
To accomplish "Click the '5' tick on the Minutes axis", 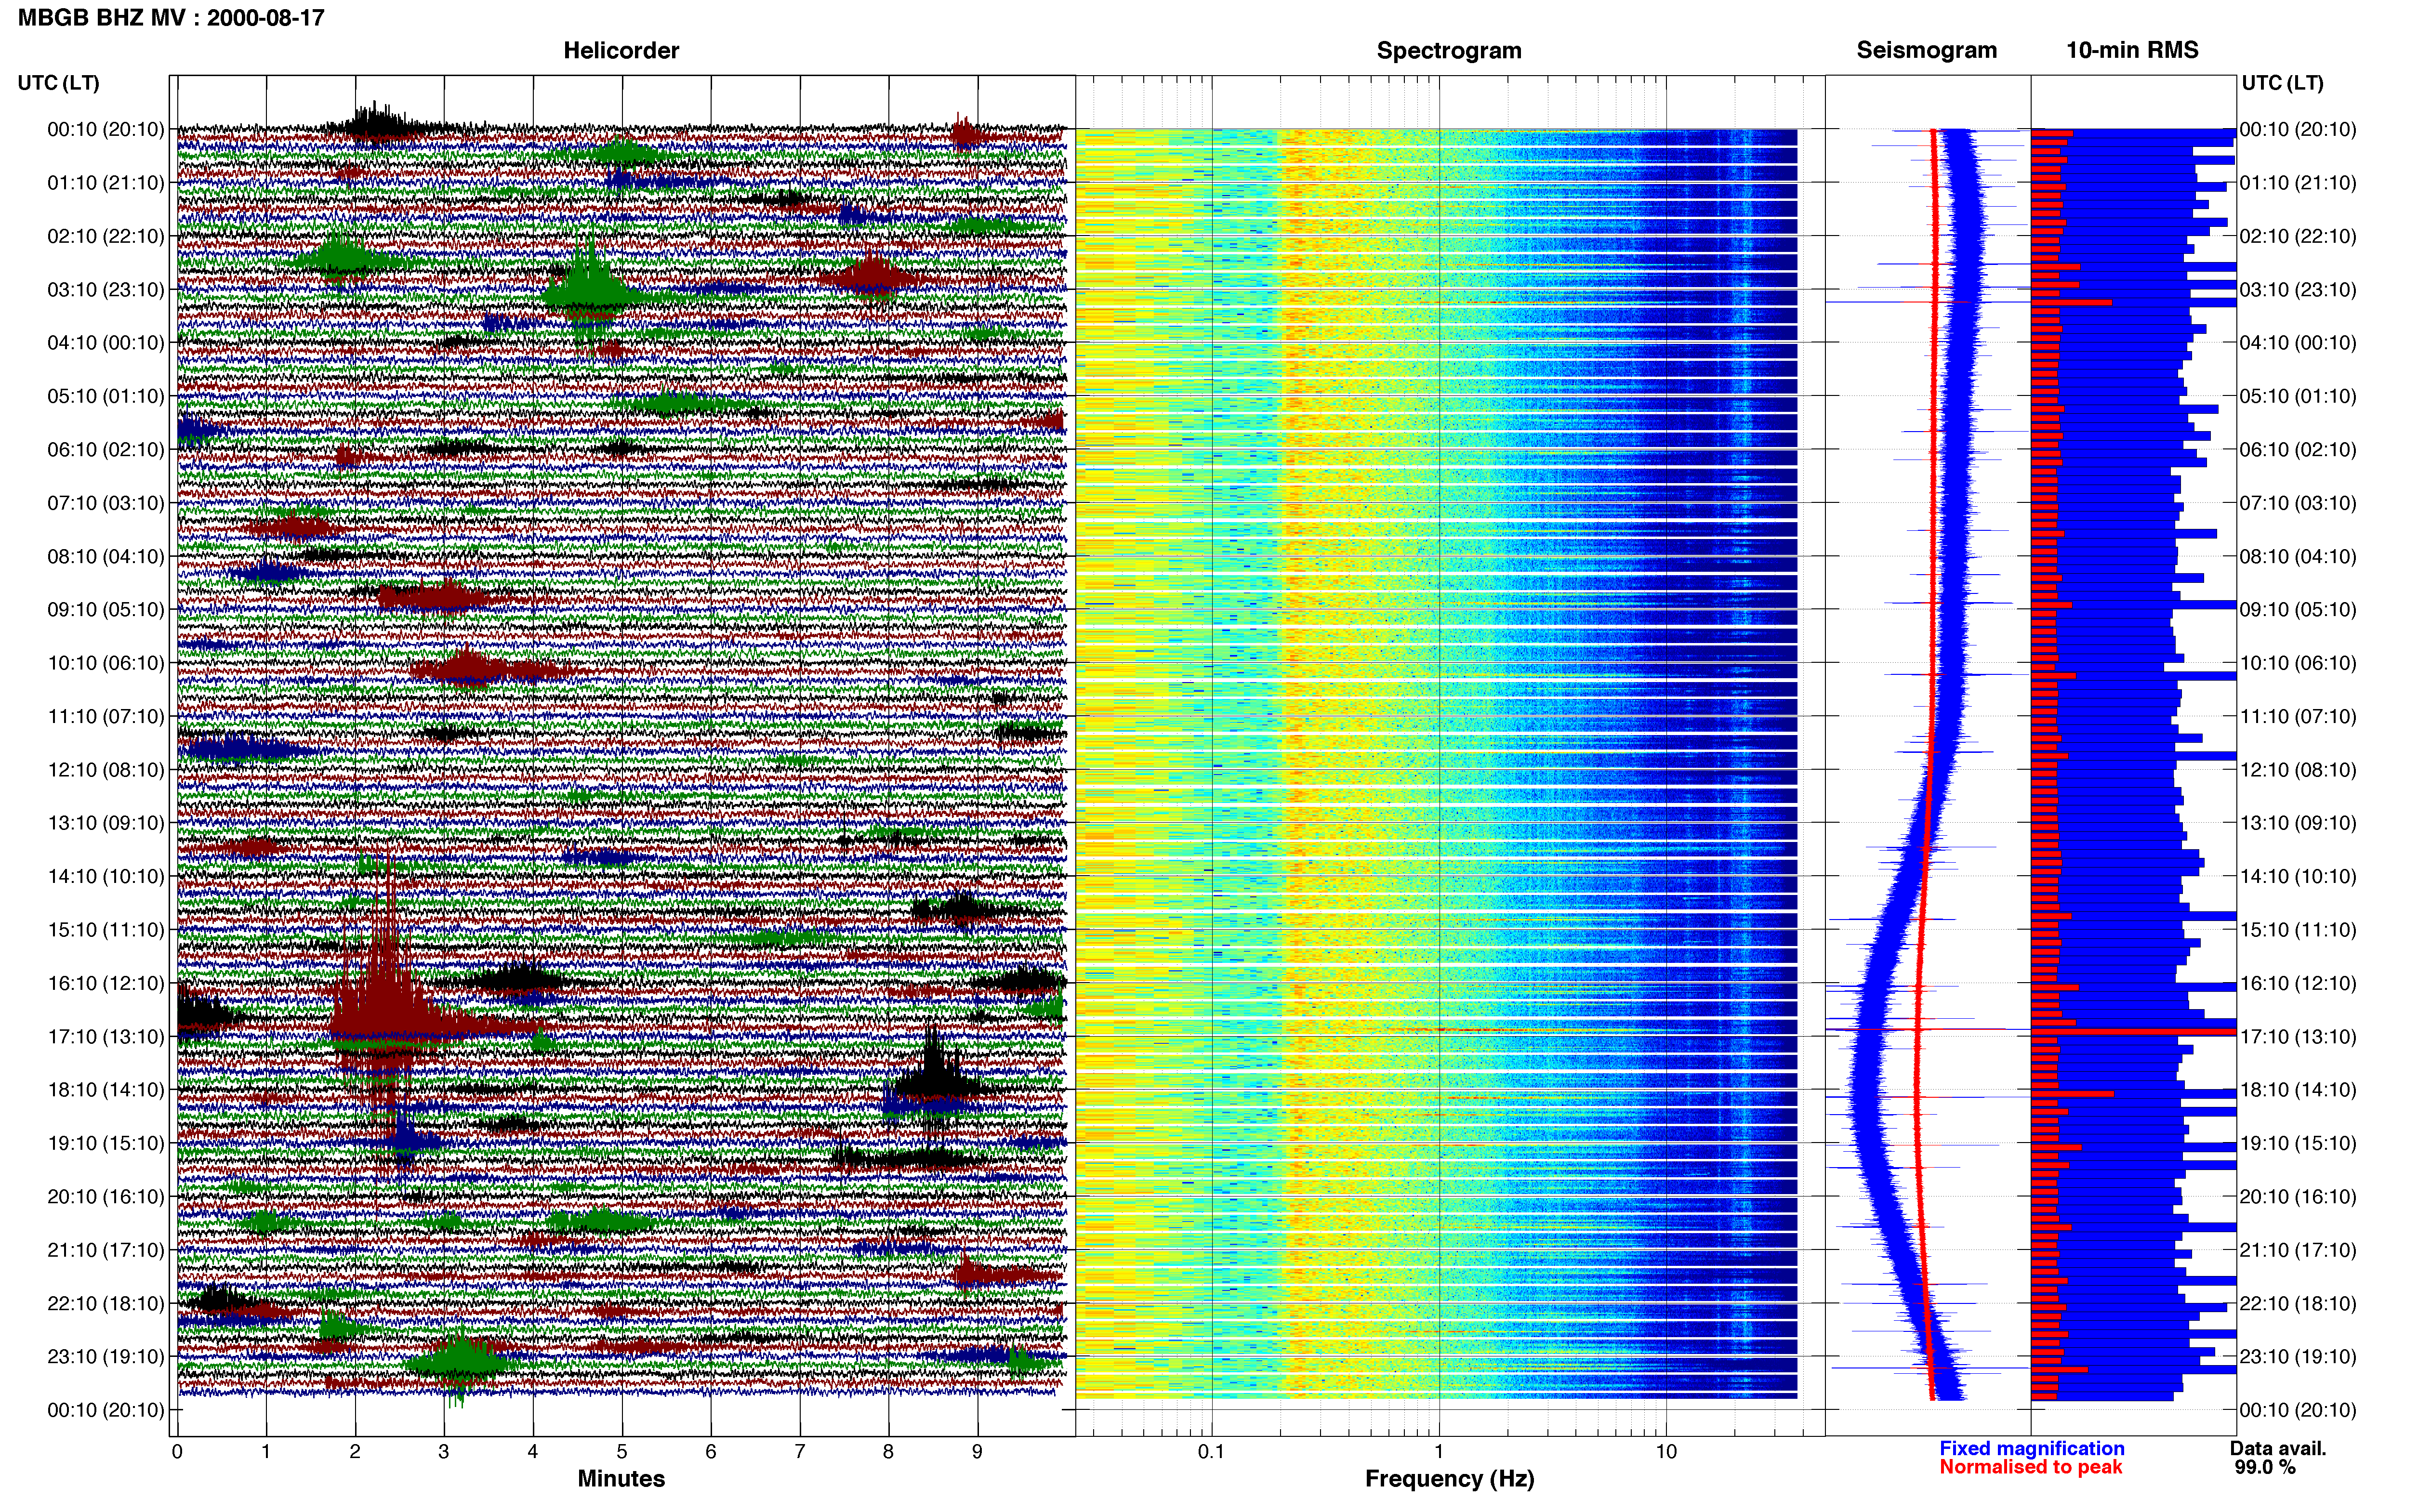I will [x=622, y=1452].
